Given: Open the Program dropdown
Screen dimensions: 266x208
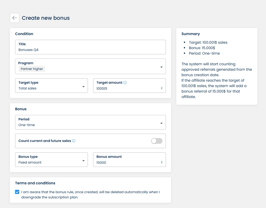Looking at the screenshot, I should [161, 67].
